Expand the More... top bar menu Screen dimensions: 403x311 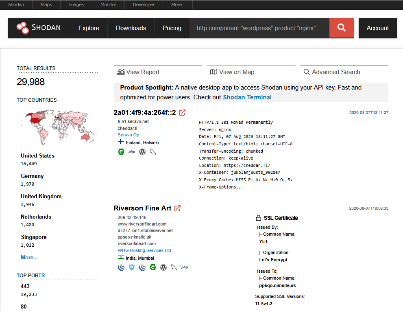pyautogui.click(x=178, y=4)
